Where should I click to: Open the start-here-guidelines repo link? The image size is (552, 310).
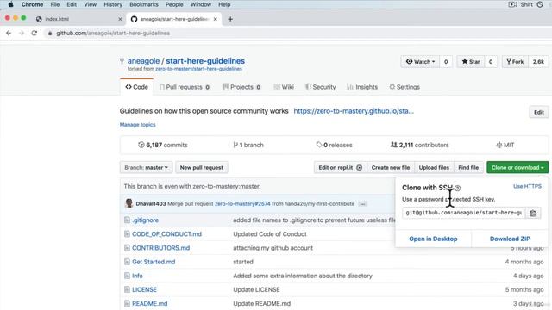[x=205, y=61]
